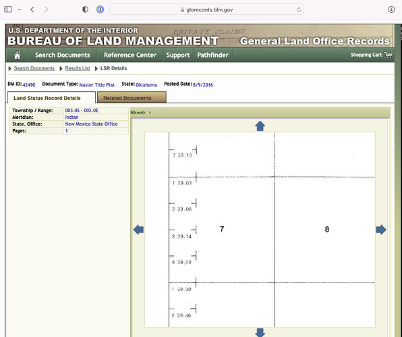This screenshot has height=337, width=402.
Task: Open Search Documents menu
Action: (x=63, y=55)
